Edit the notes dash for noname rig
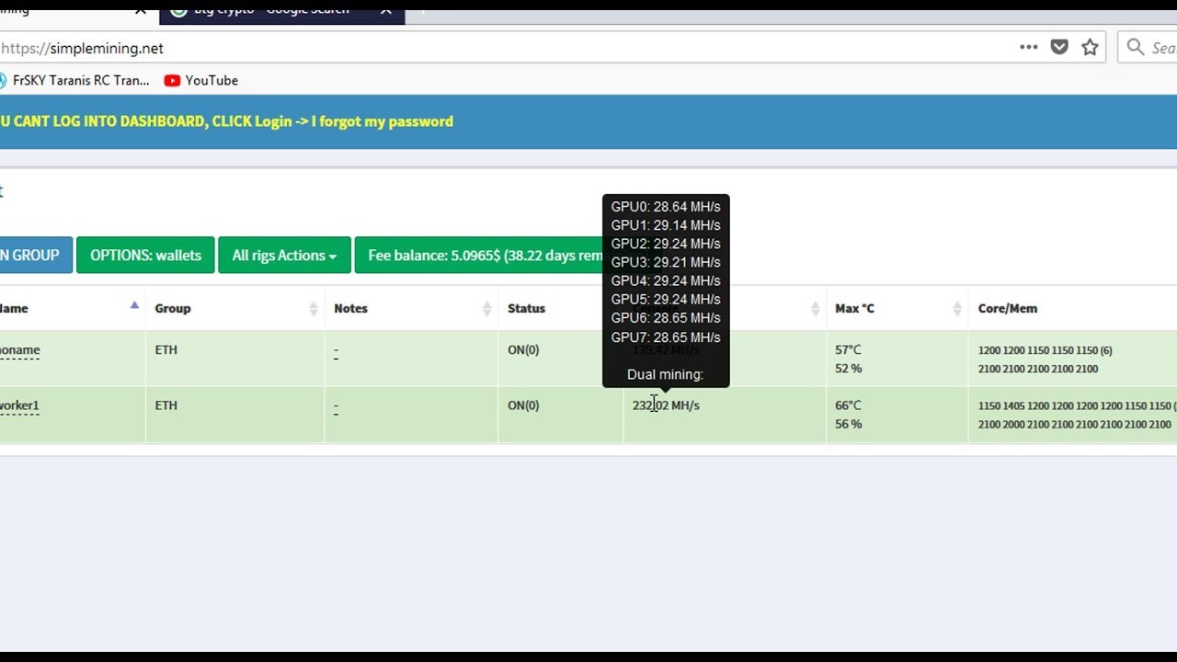The image size is (1177, 662). click(336, 351)
